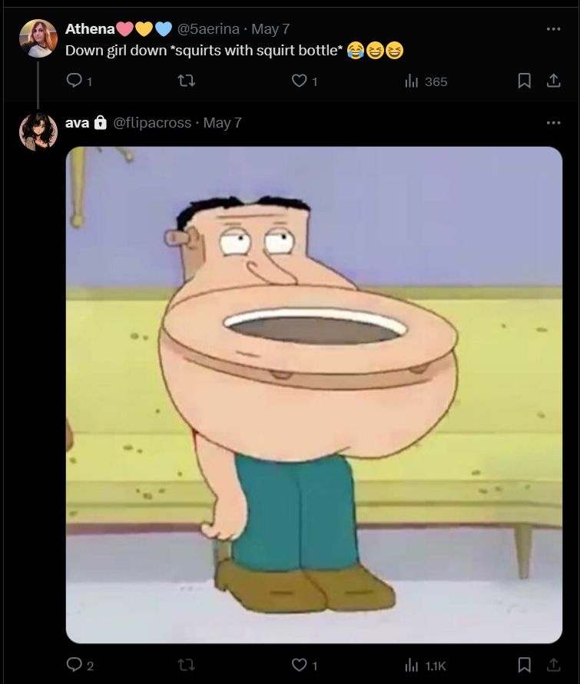Screen dimensions: 580x684
Task: Repost Athena's tweet
Action: [x=187, y=81]
